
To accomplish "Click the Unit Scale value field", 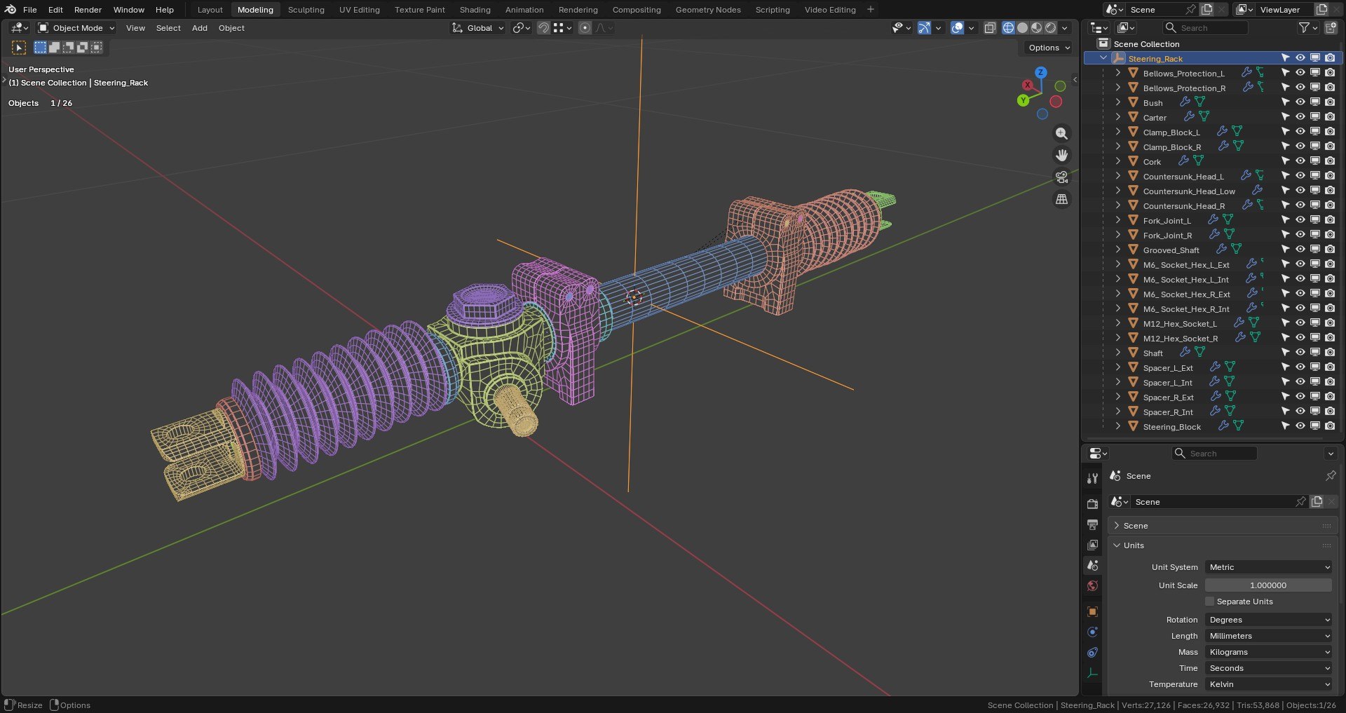I will [1268, 585].
